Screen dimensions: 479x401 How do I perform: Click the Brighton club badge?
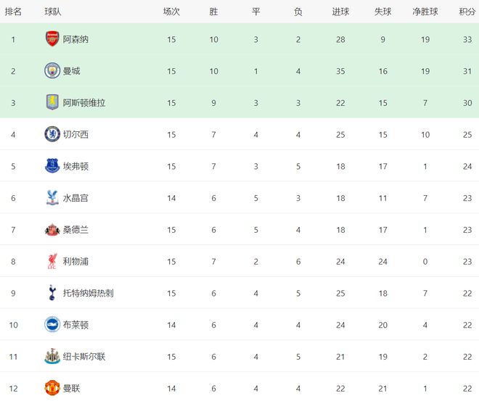(52, 325)
